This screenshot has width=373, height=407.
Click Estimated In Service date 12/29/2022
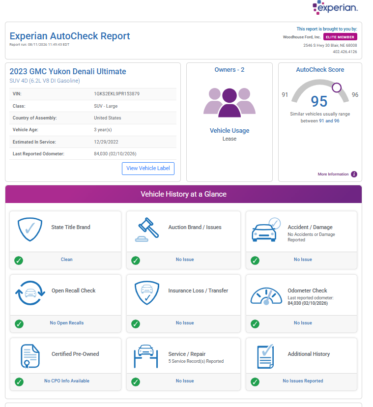pyautogui.click(x=106, y=142)
